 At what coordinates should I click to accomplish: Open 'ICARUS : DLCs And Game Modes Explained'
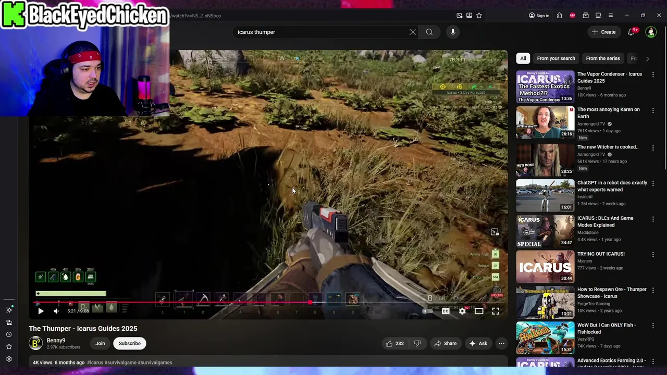(606, 221)
